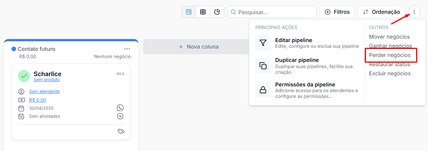The width and height of the screenshot is (428, 151).
Task: Select Excluir negócios option
Action: [390, 74]
